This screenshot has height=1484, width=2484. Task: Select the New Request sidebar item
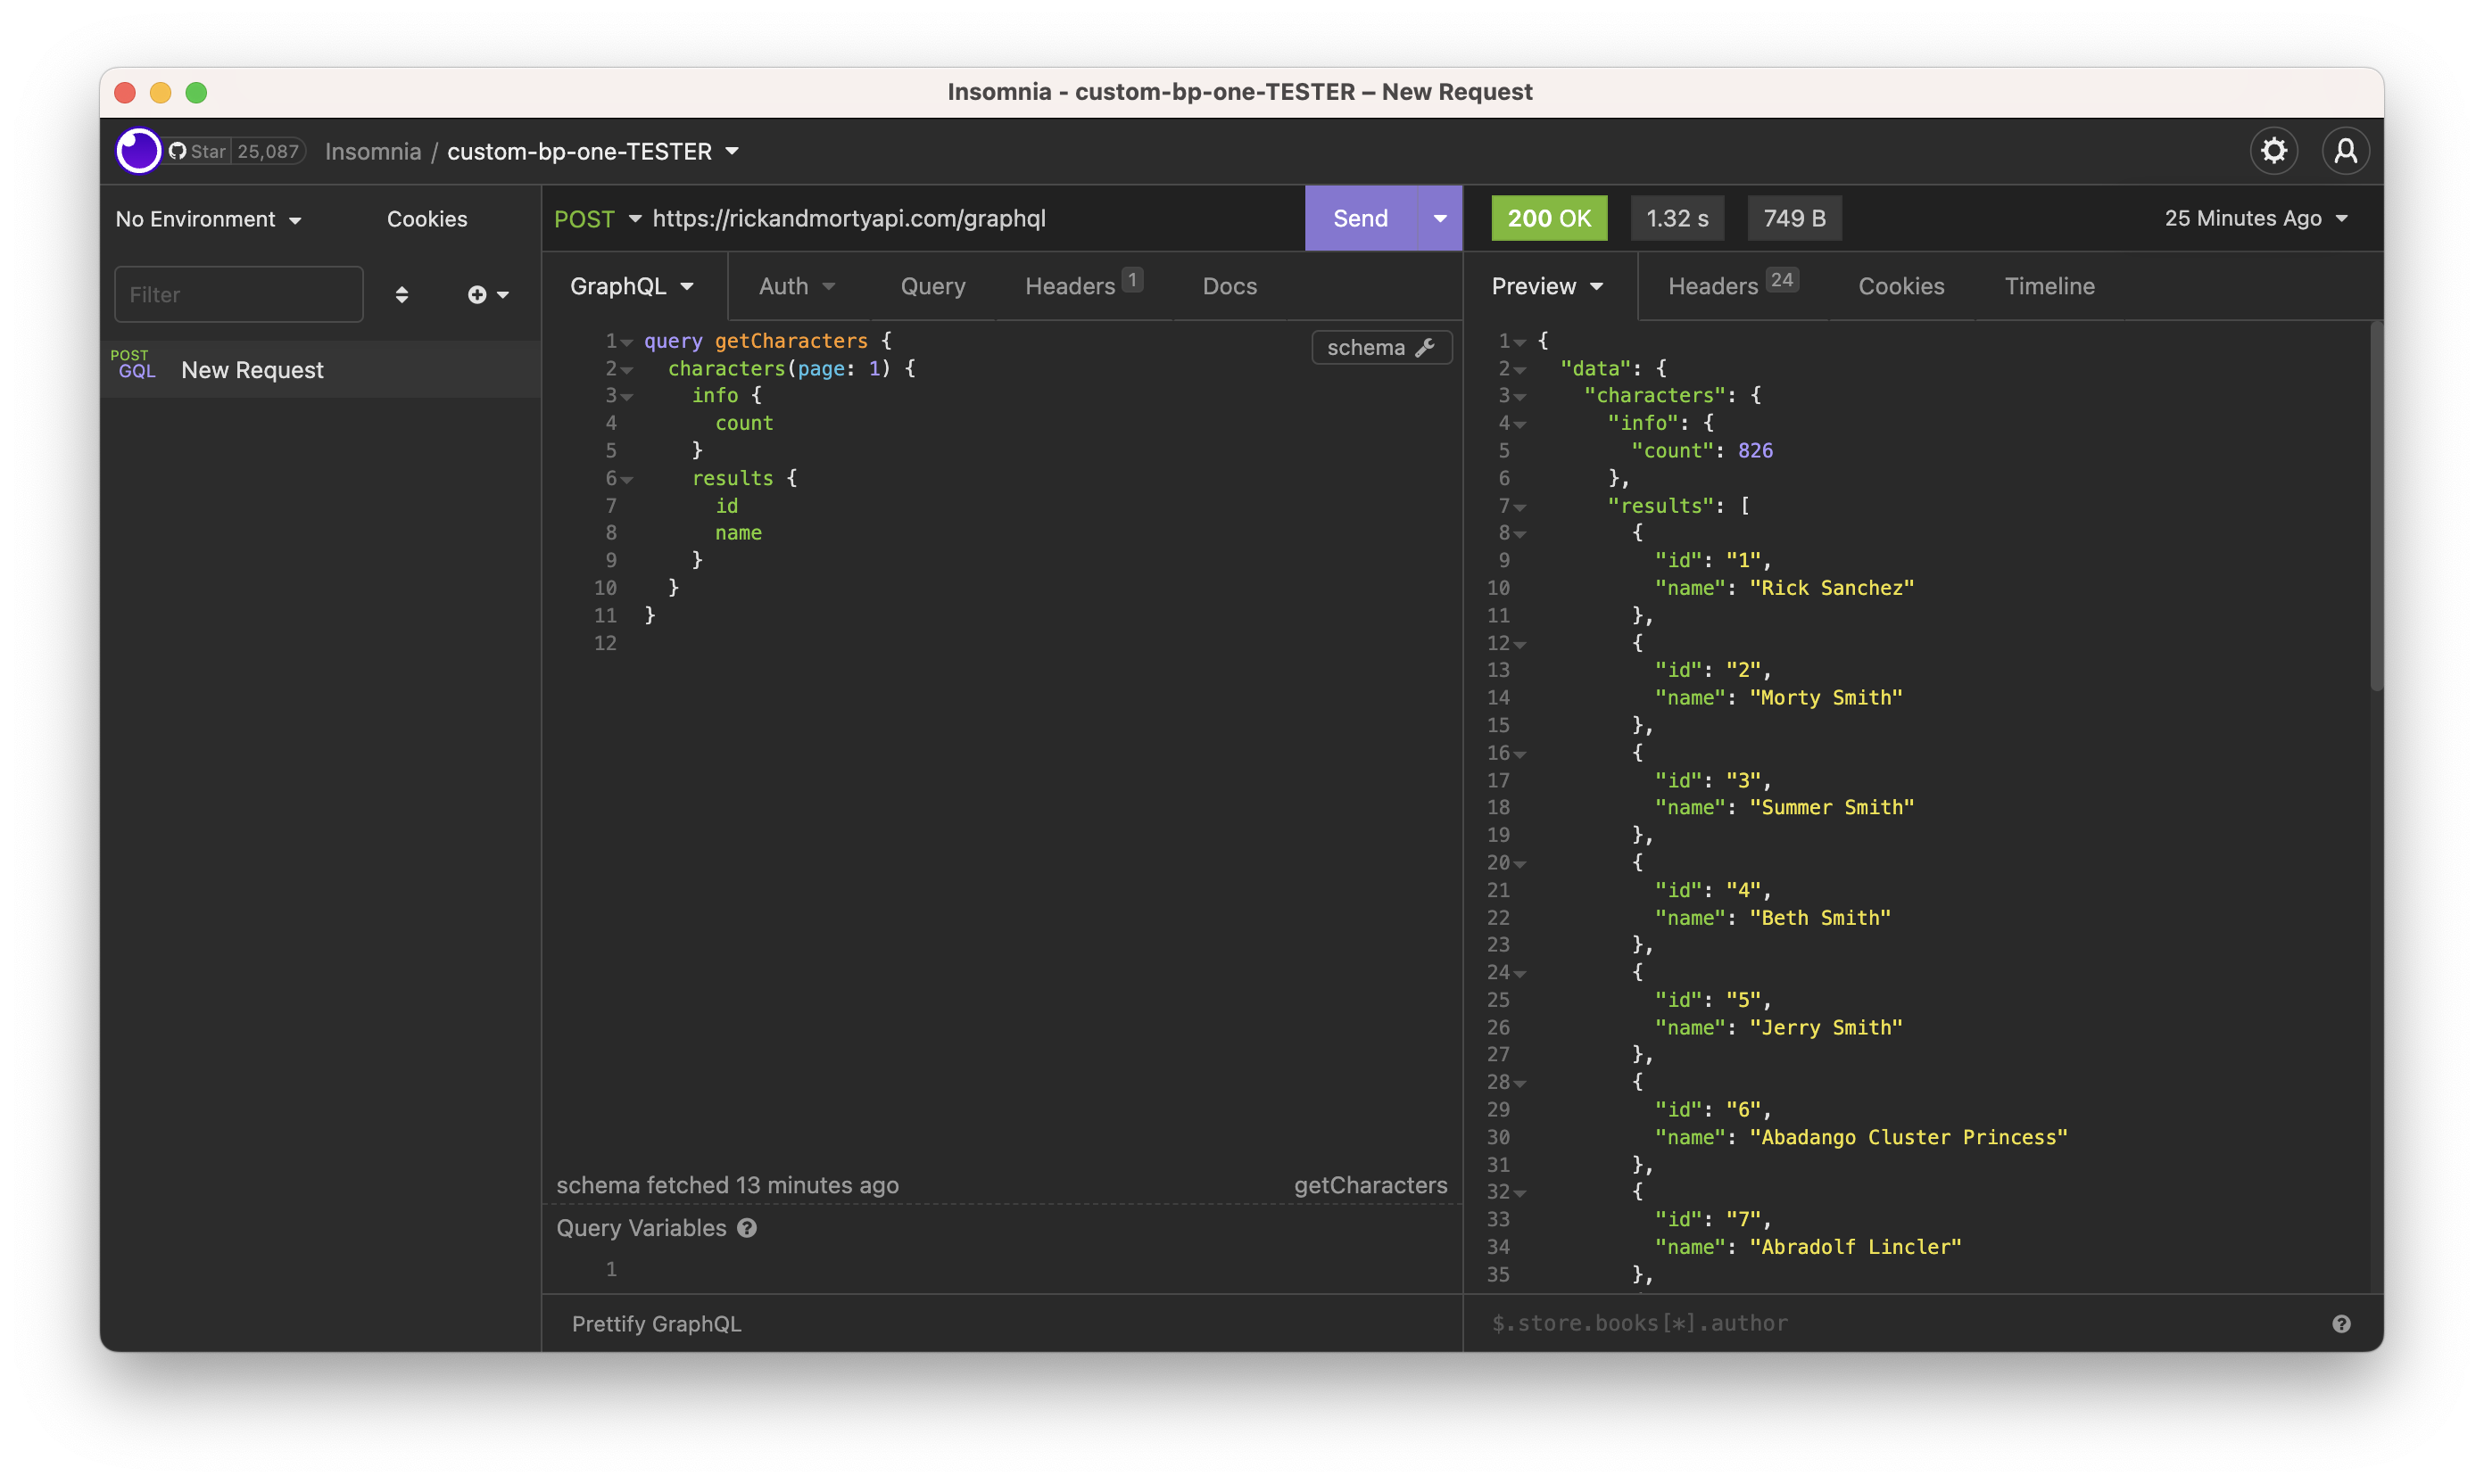coord(320,370)
